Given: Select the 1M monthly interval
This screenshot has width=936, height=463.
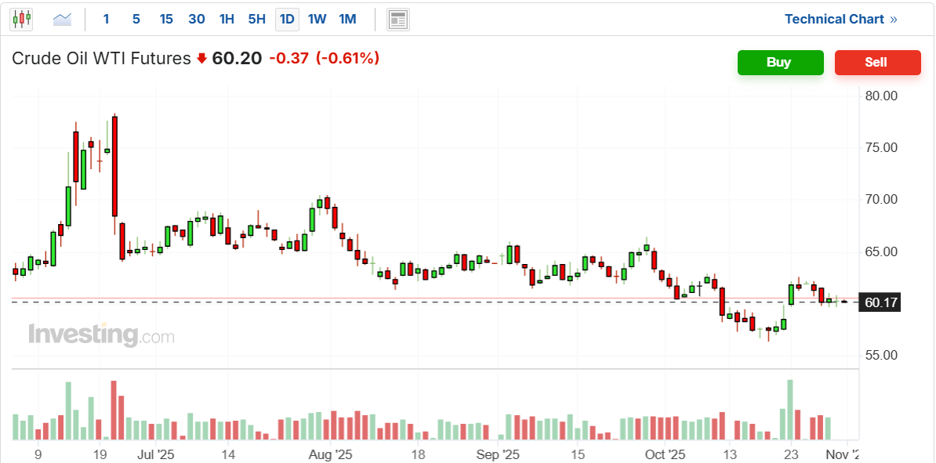Looking at the screenshot, I should tap(347, 19).
